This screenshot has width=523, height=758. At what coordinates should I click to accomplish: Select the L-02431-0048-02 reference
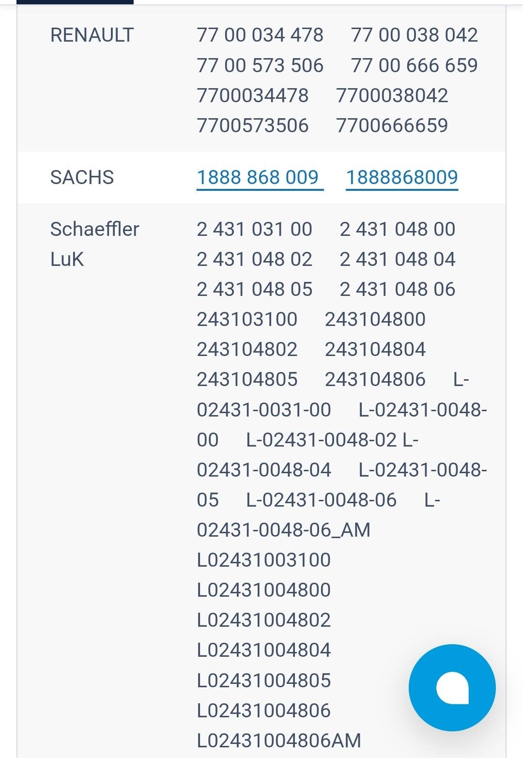click(x=322, y=440)
